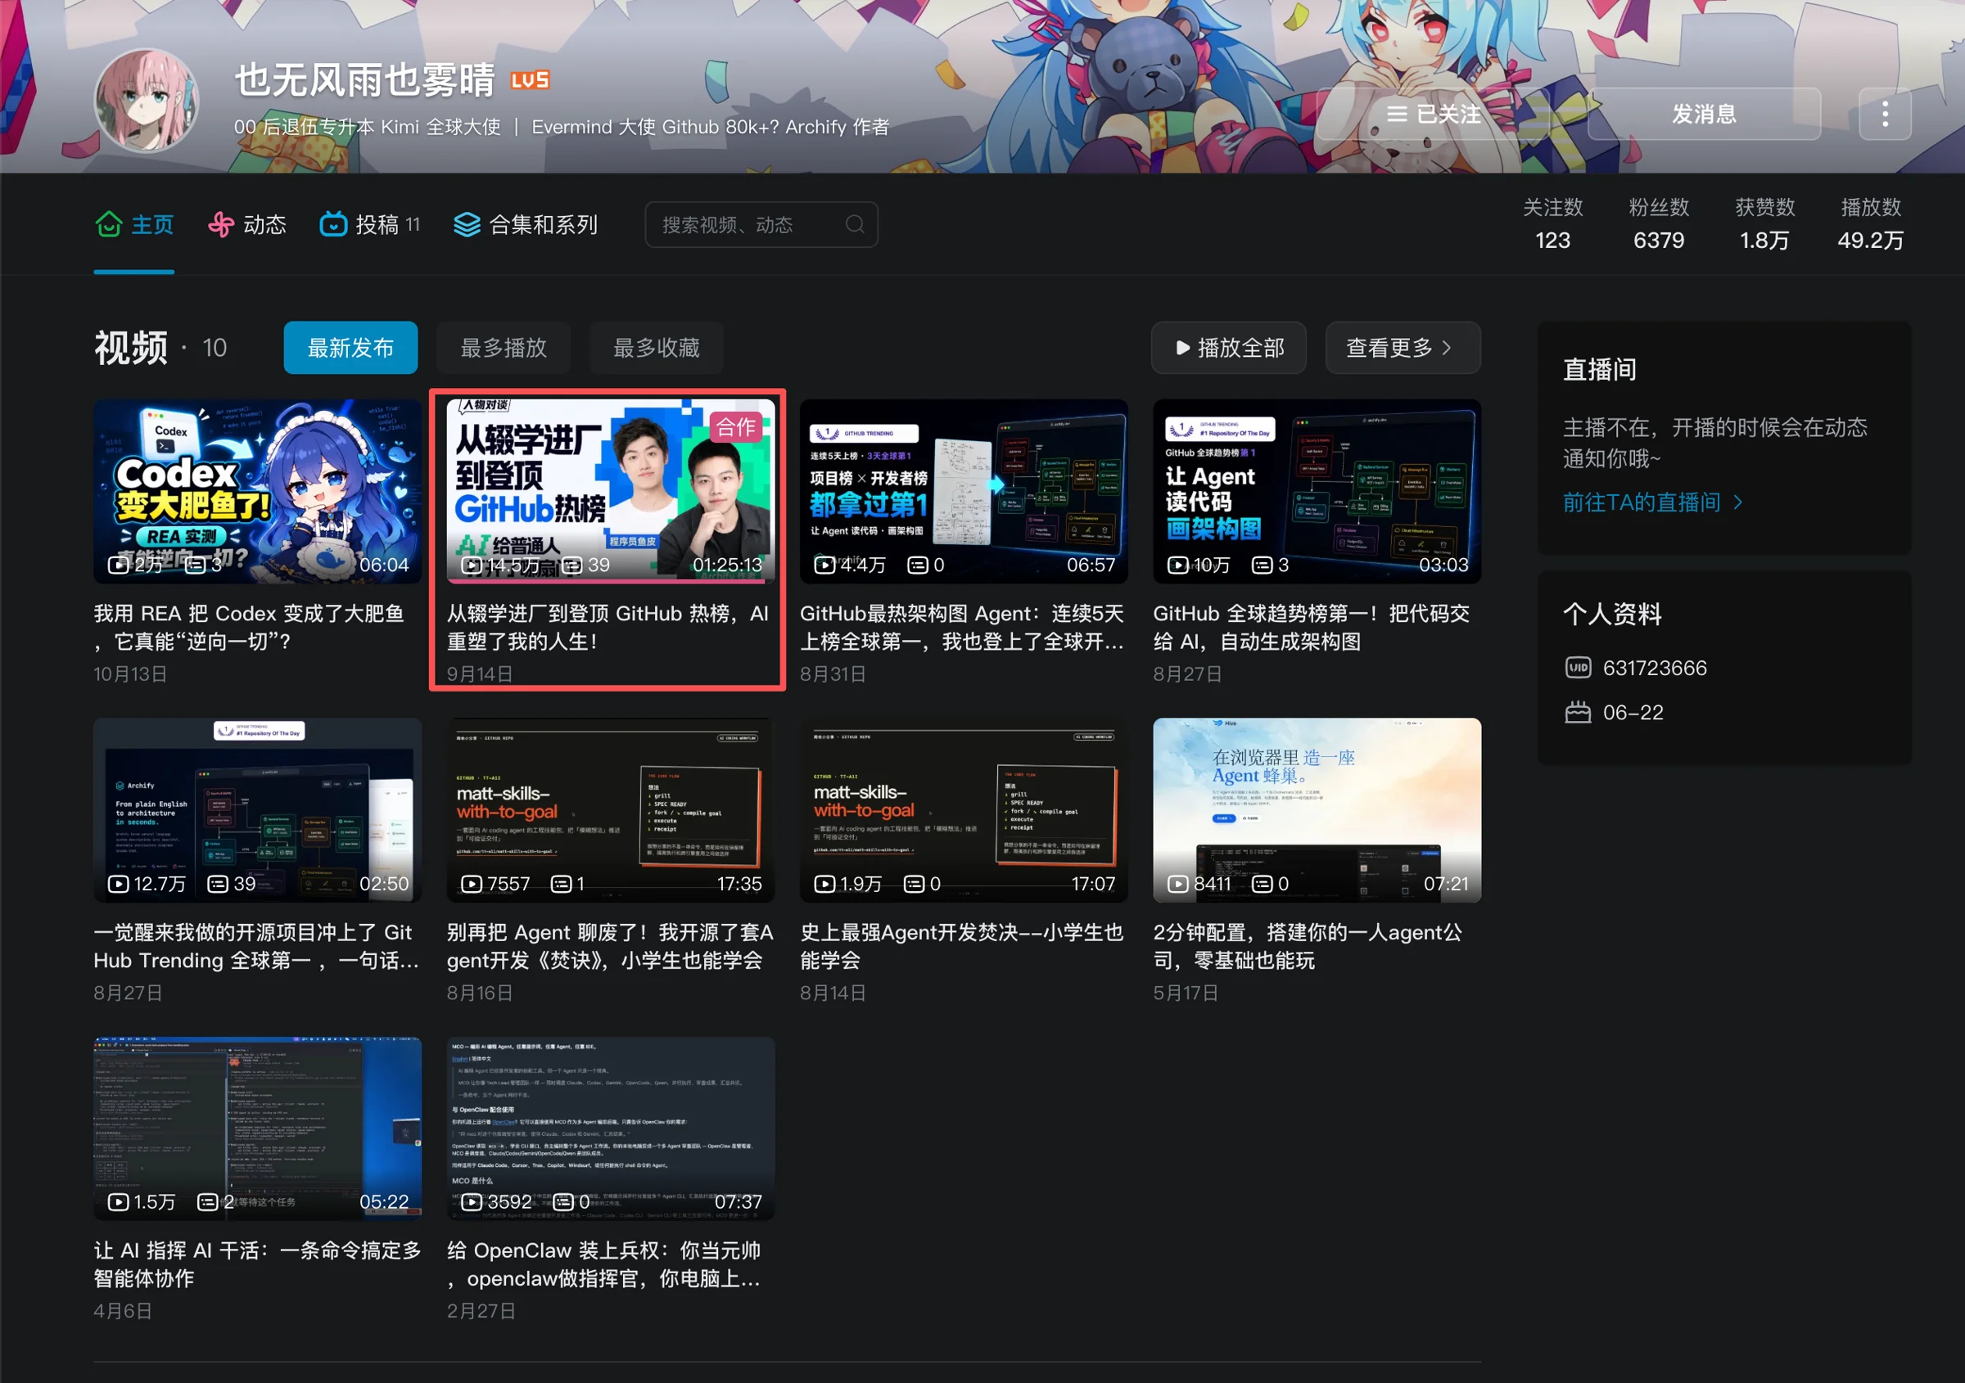The image size is (1965, 1383).
Task: Switch to the 主页 tab
Action: pos(134,224)
